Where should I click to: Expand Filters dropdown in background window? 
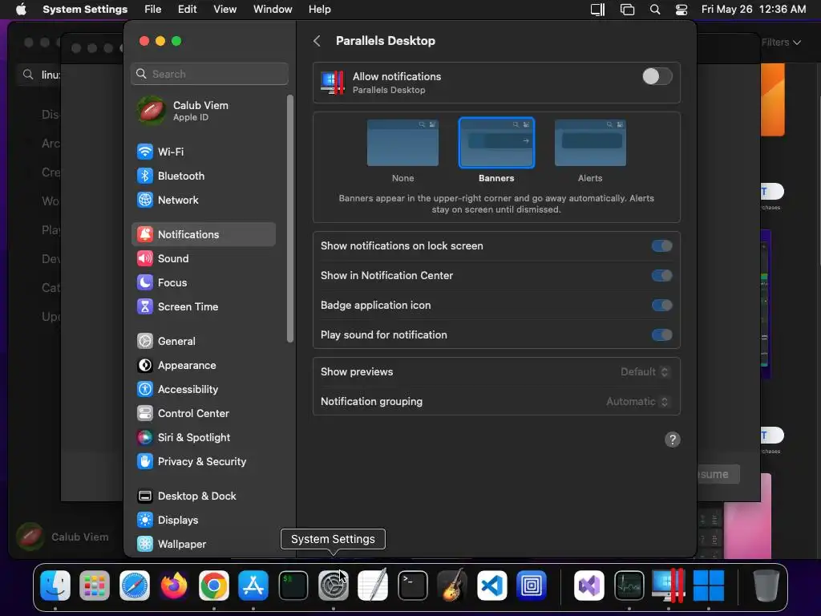(x=781, y=43)
